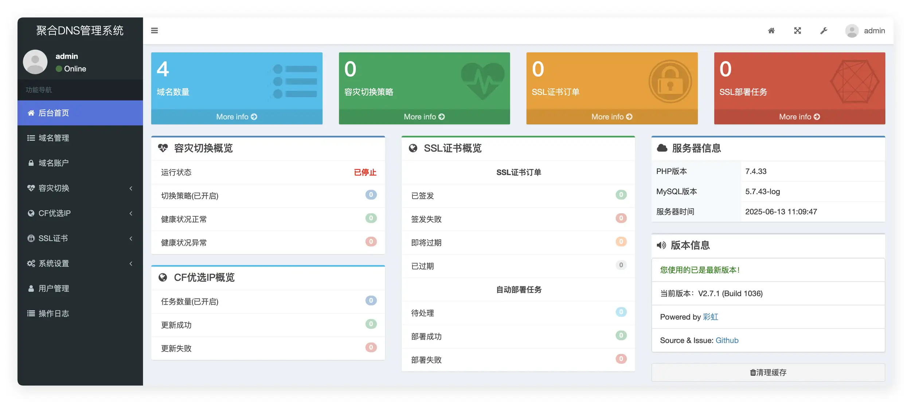Click the lock icon beside 域名账户
The height and width of the screenshot is (403, 911).
pyautogui.click(x=31, y=163)
